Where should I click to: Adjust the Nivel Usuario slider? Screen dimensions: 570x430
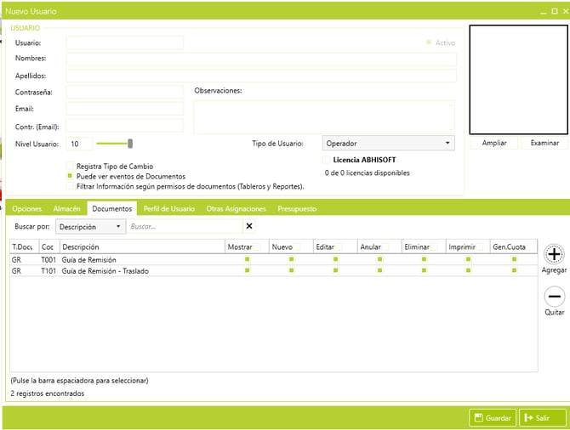[x=129, y=144]
